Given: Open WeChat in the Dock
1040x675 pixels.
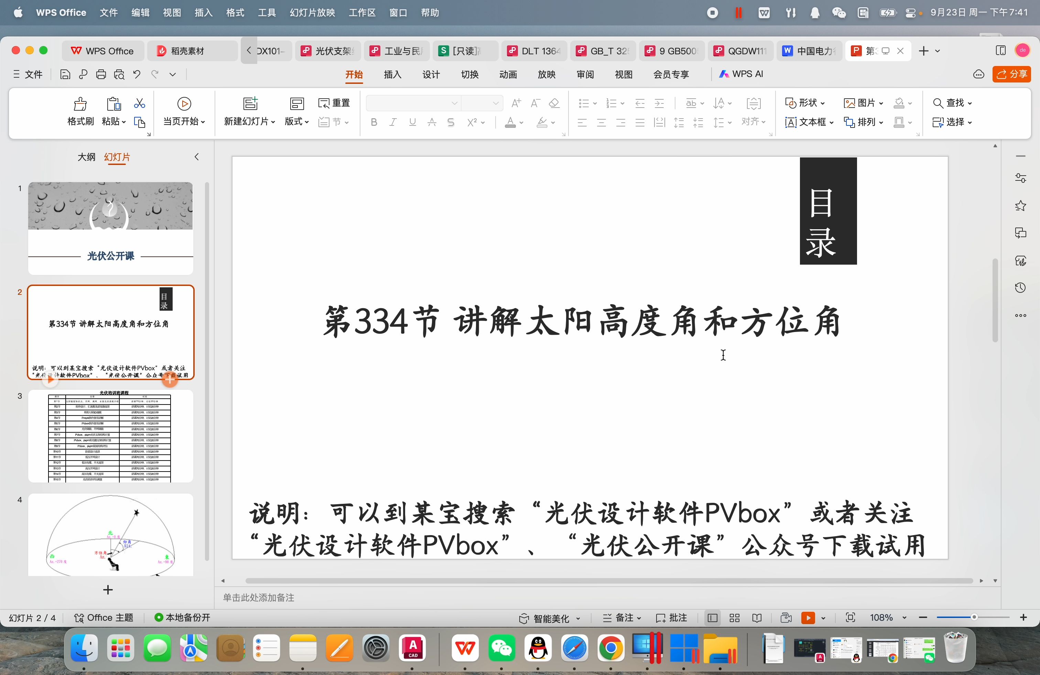Looking at the screenshot, I should click(502, 649).
